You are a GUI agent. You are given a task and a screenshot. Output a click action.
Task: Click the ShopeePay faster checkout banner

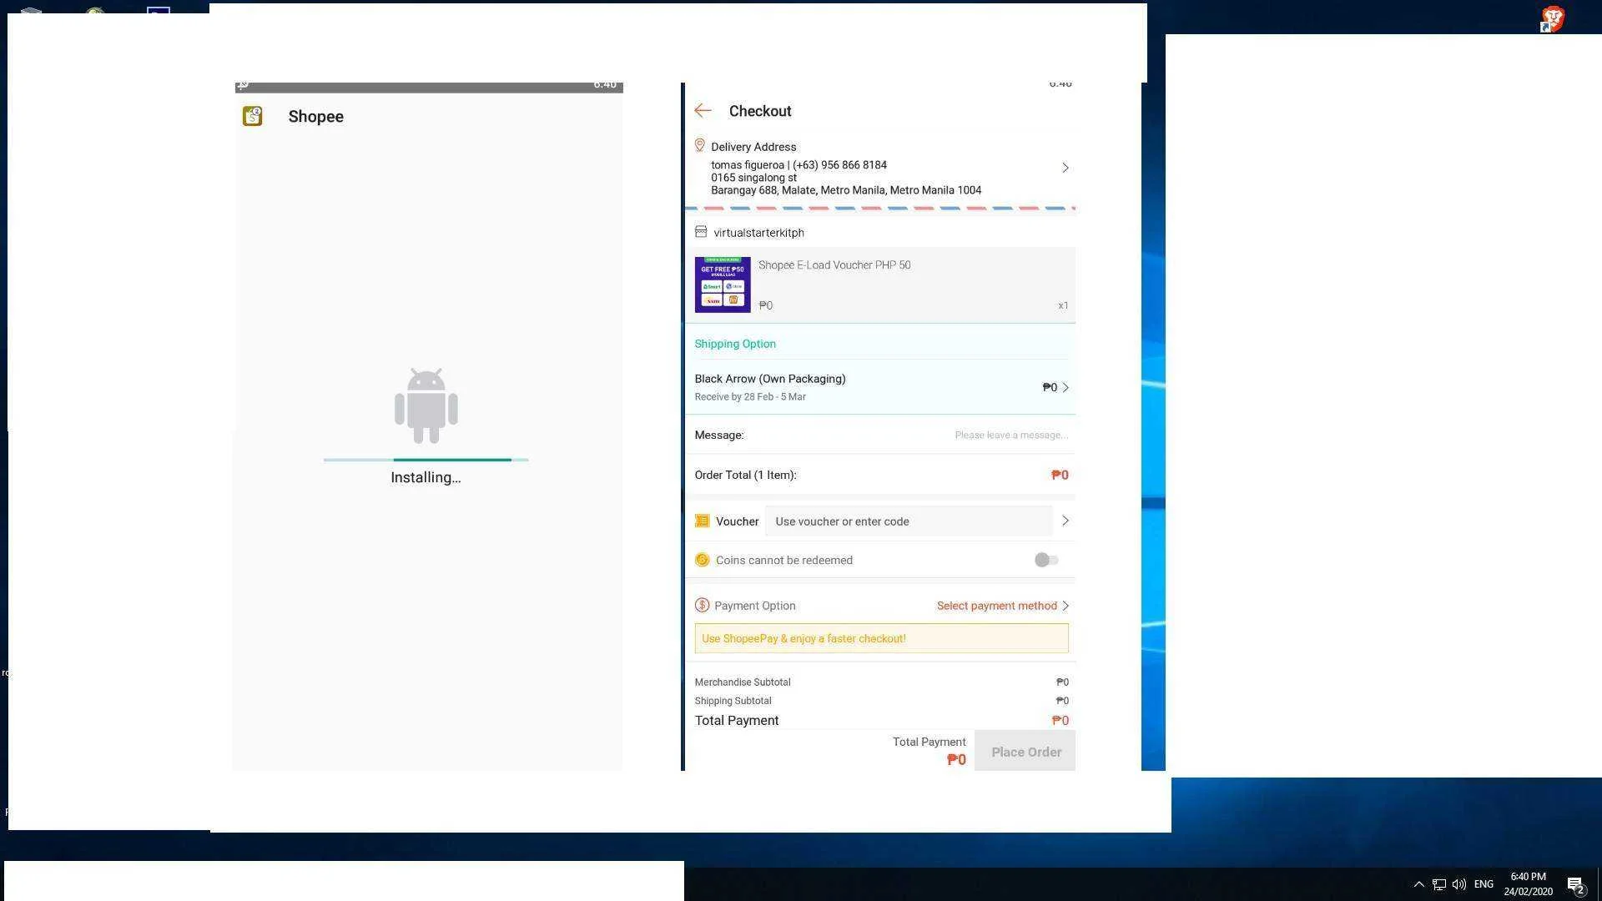(x=881, y=638)
